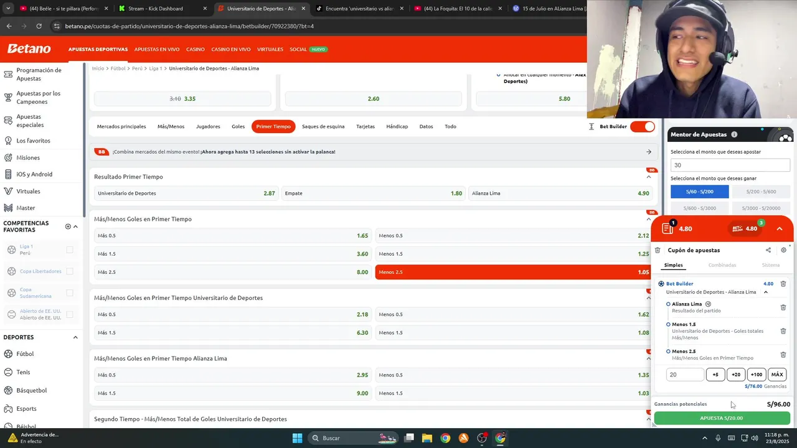
Task: Collapse the bet slip panel chevron
Action: [x=780, y=229]
